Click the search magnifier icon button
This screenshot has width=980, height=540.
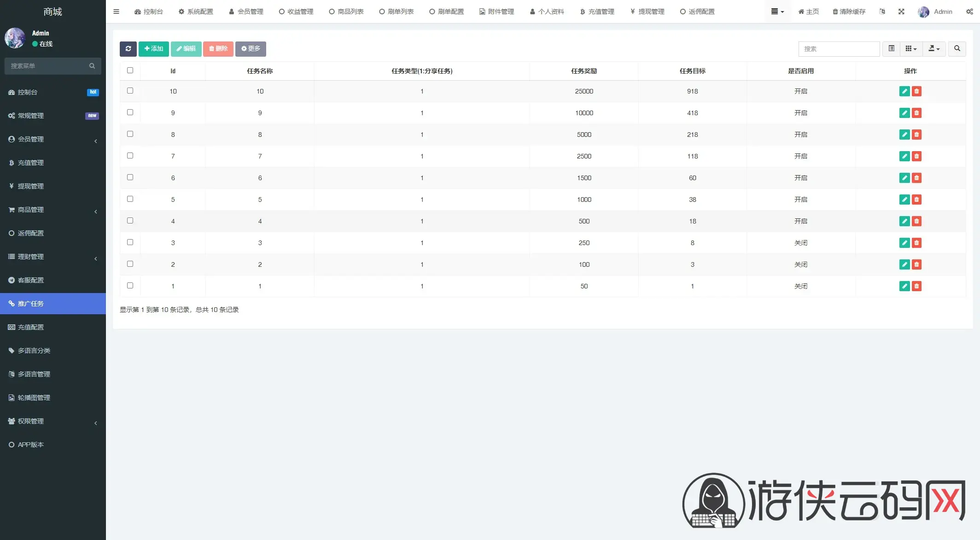(x=957, y=49)
